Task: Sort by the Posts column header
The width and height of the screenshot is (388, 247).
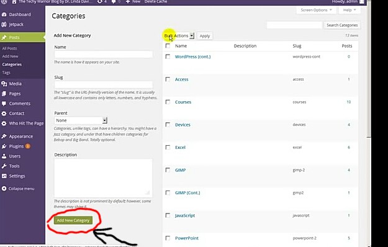Action: pyautogui.click(x=347, y=46)
